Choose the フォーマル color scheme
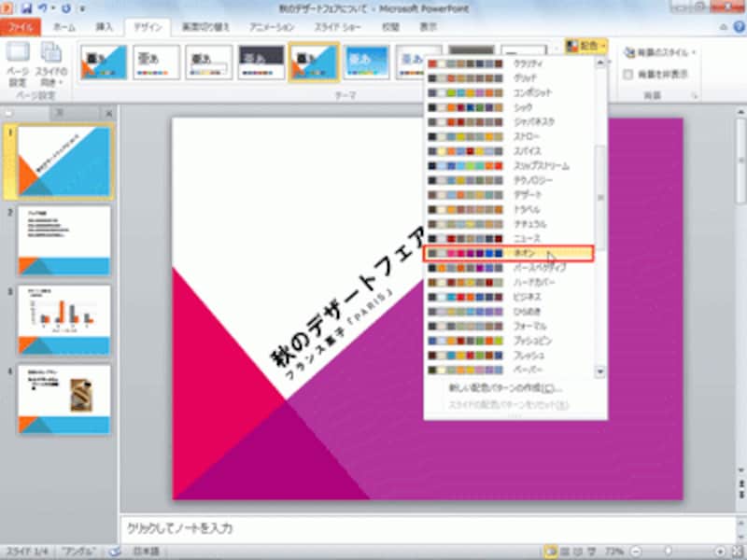The height and width of the screenshot is (560, 747). (x=509, y=326)
